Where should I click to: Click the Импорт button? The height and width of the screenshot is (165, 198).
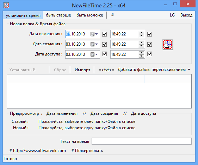pos(82,70)
